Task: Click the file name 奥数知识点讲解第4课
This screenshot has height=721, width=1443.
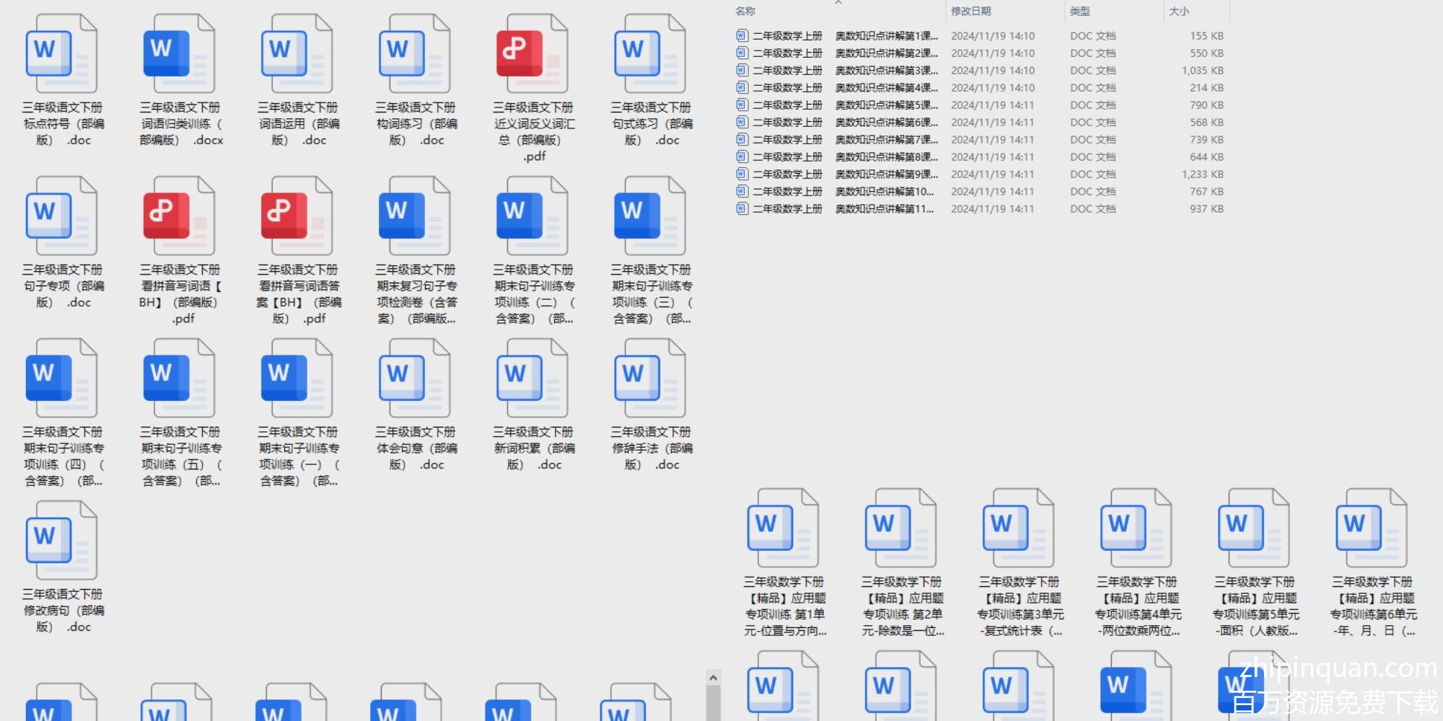Action: 846,87
